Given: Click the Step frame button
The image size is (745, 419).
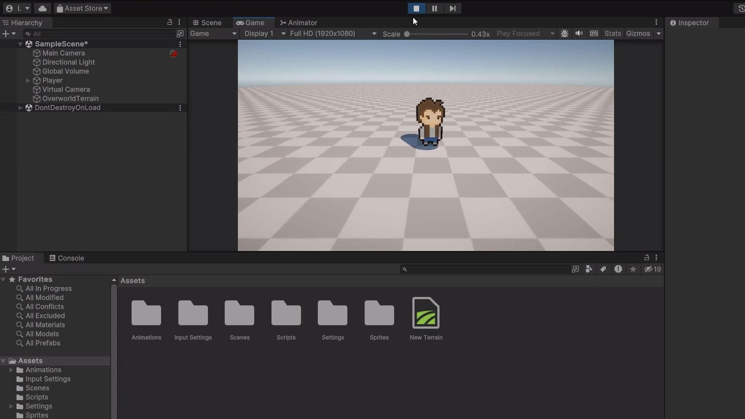Looking at the screenshot, I should click(452, 9).
